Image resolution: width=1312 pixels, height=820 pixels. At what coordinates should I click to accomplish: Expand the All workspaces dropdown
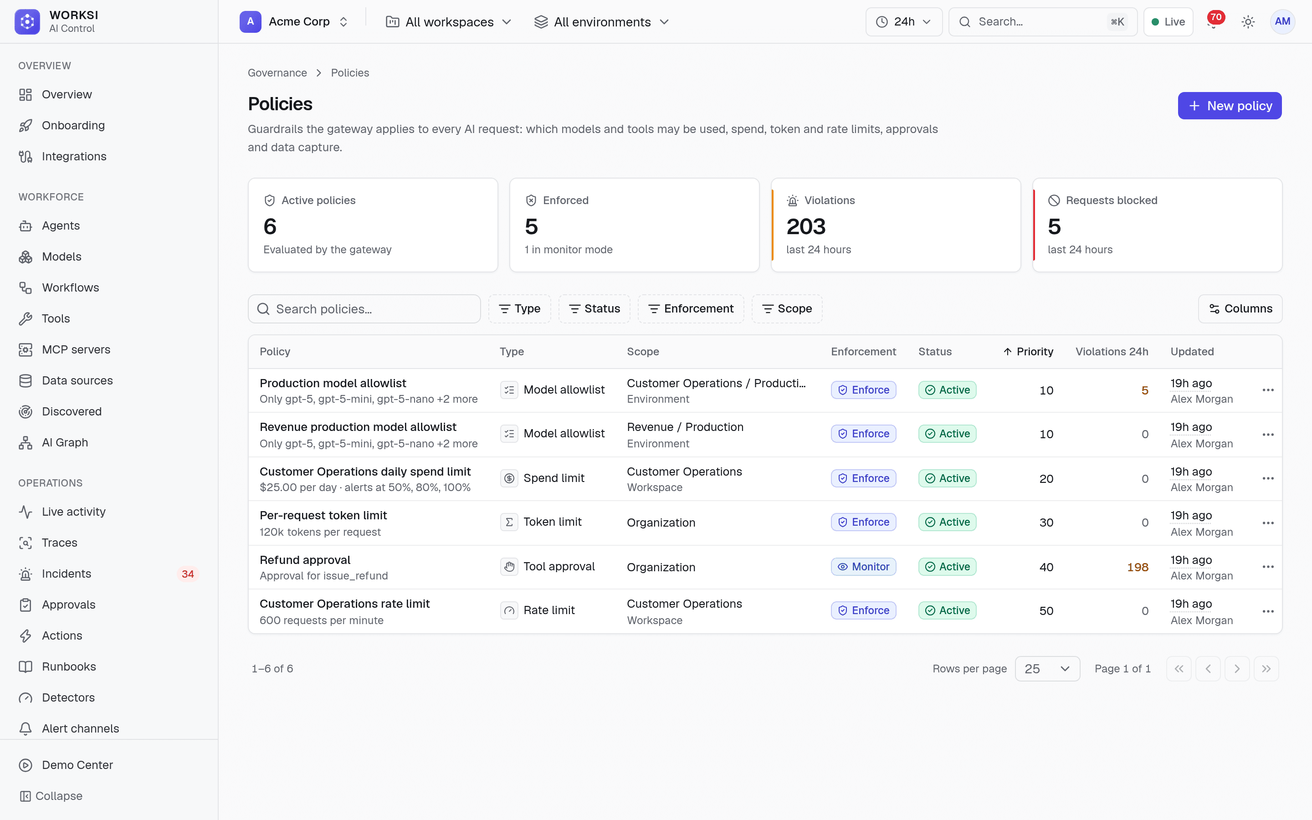tap(448, 22)
